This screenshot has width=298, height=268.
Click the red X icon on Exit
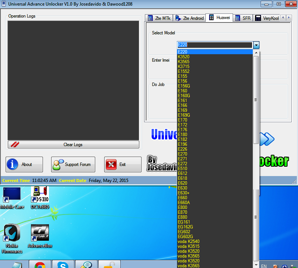[111, 164]
